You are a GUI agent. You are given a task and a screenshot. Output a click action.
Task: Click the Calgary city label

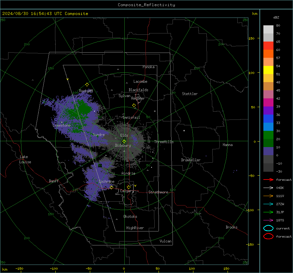[127, 191]
